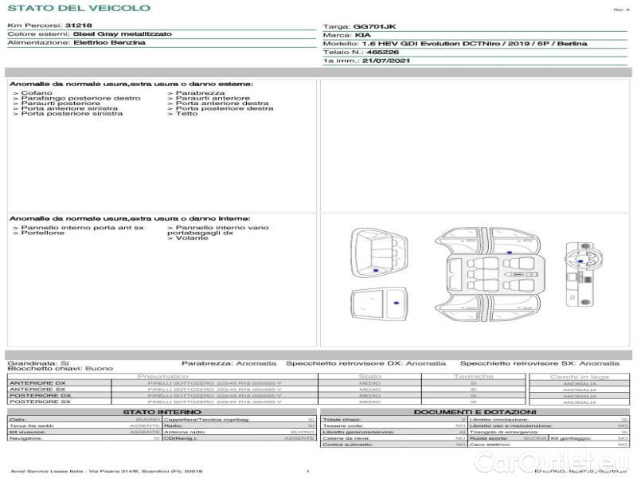Click blue marker in trunk diagram
Image resolution: width=637 pixels, height=478 pixels.
click(376, 270)
